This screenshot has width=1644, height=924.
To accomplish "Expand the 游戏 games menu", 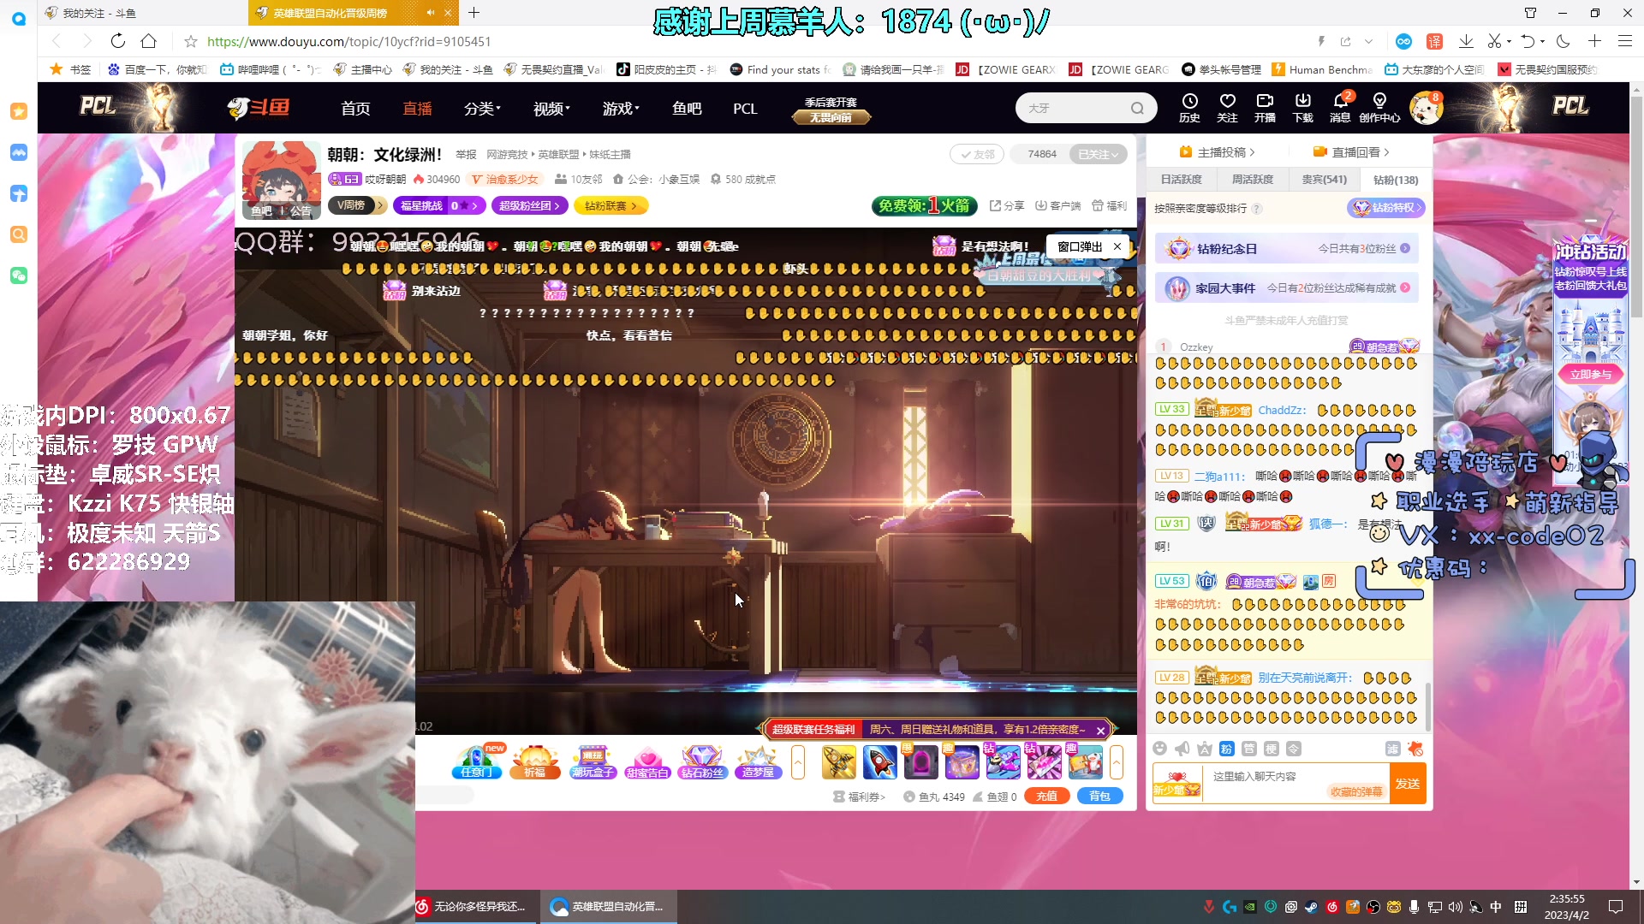I will point(621,109).
